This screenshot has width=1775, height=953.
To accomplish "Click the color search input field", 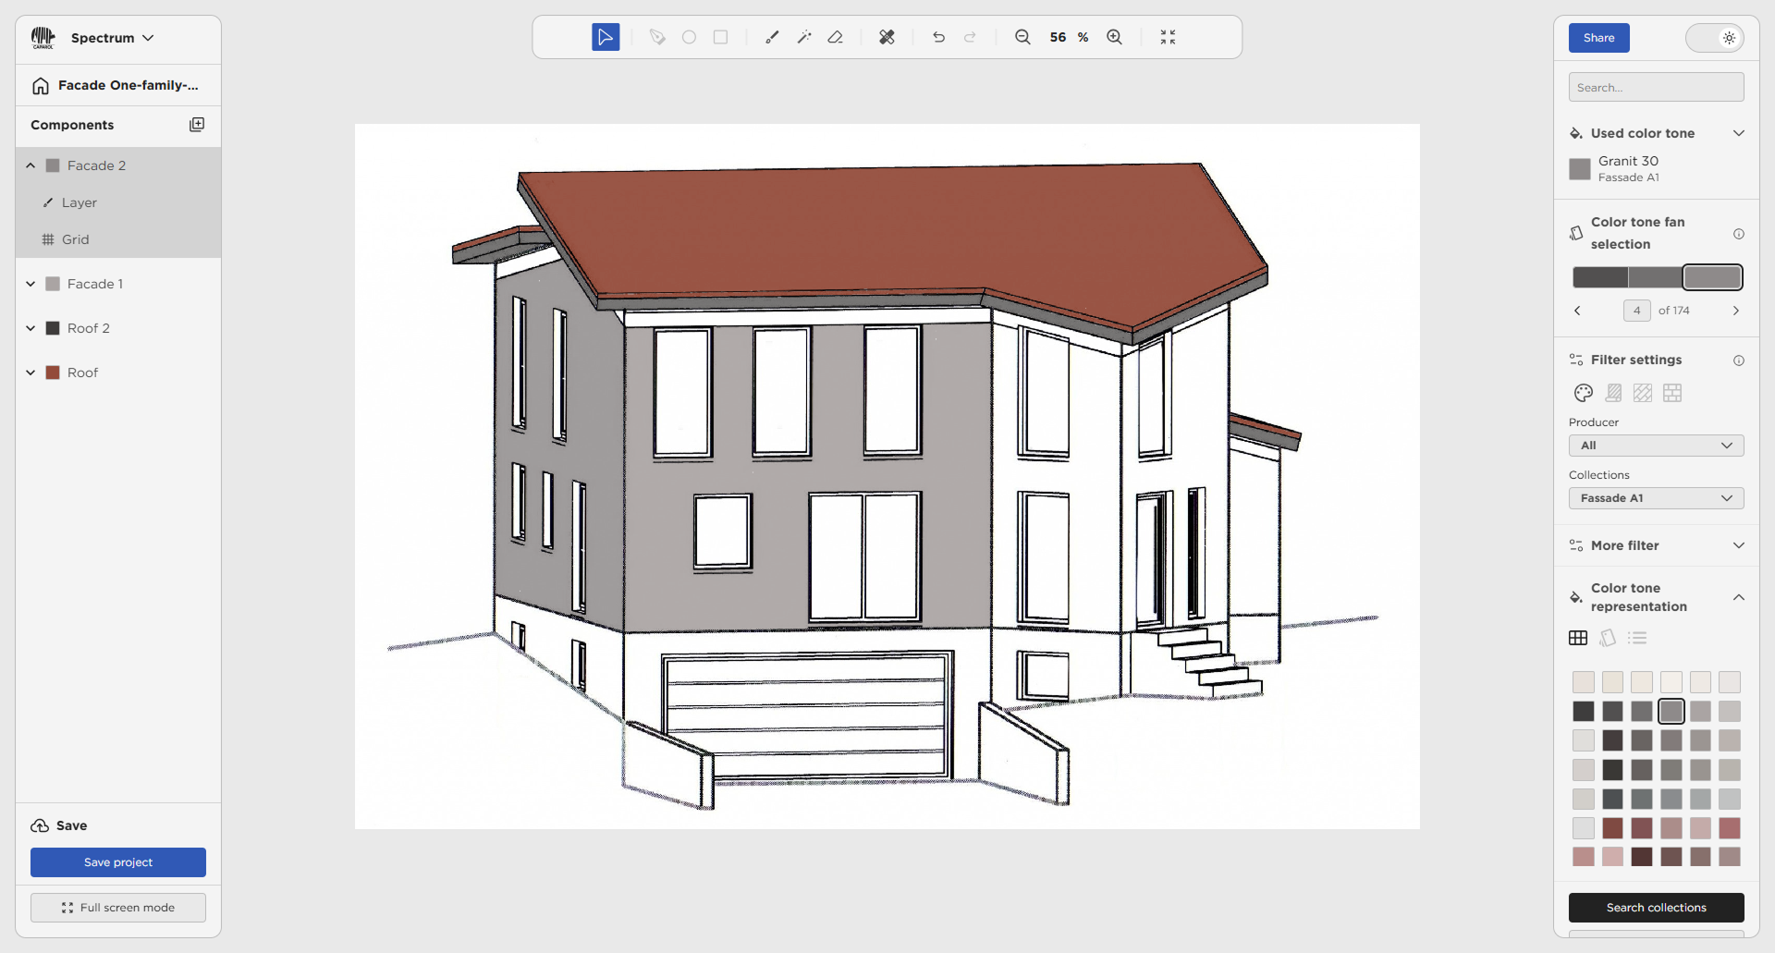I will click(x=1656, y=88).
